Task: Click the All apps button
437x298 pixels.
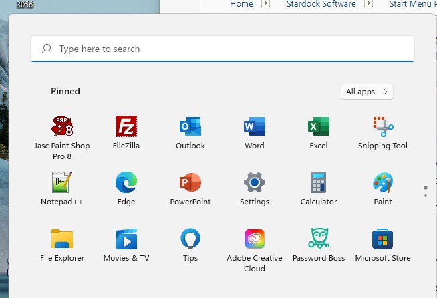Action: coord(367,92)
